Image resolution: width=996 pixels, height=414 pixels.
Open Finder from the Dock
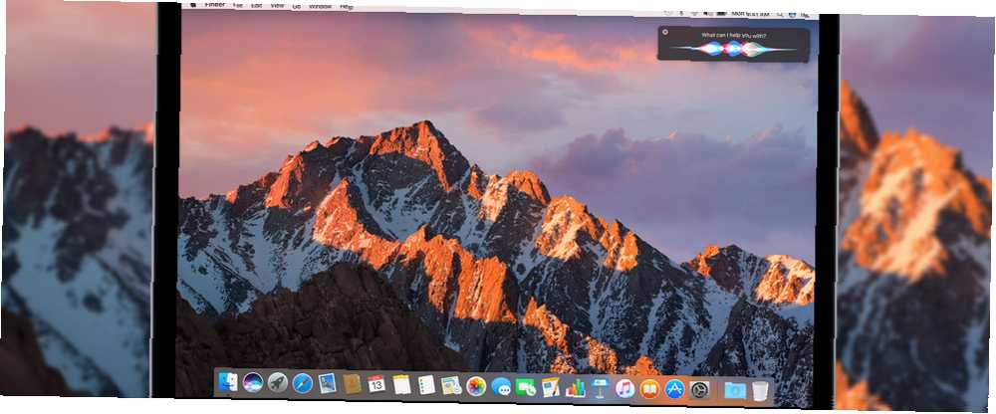[227, 381]
